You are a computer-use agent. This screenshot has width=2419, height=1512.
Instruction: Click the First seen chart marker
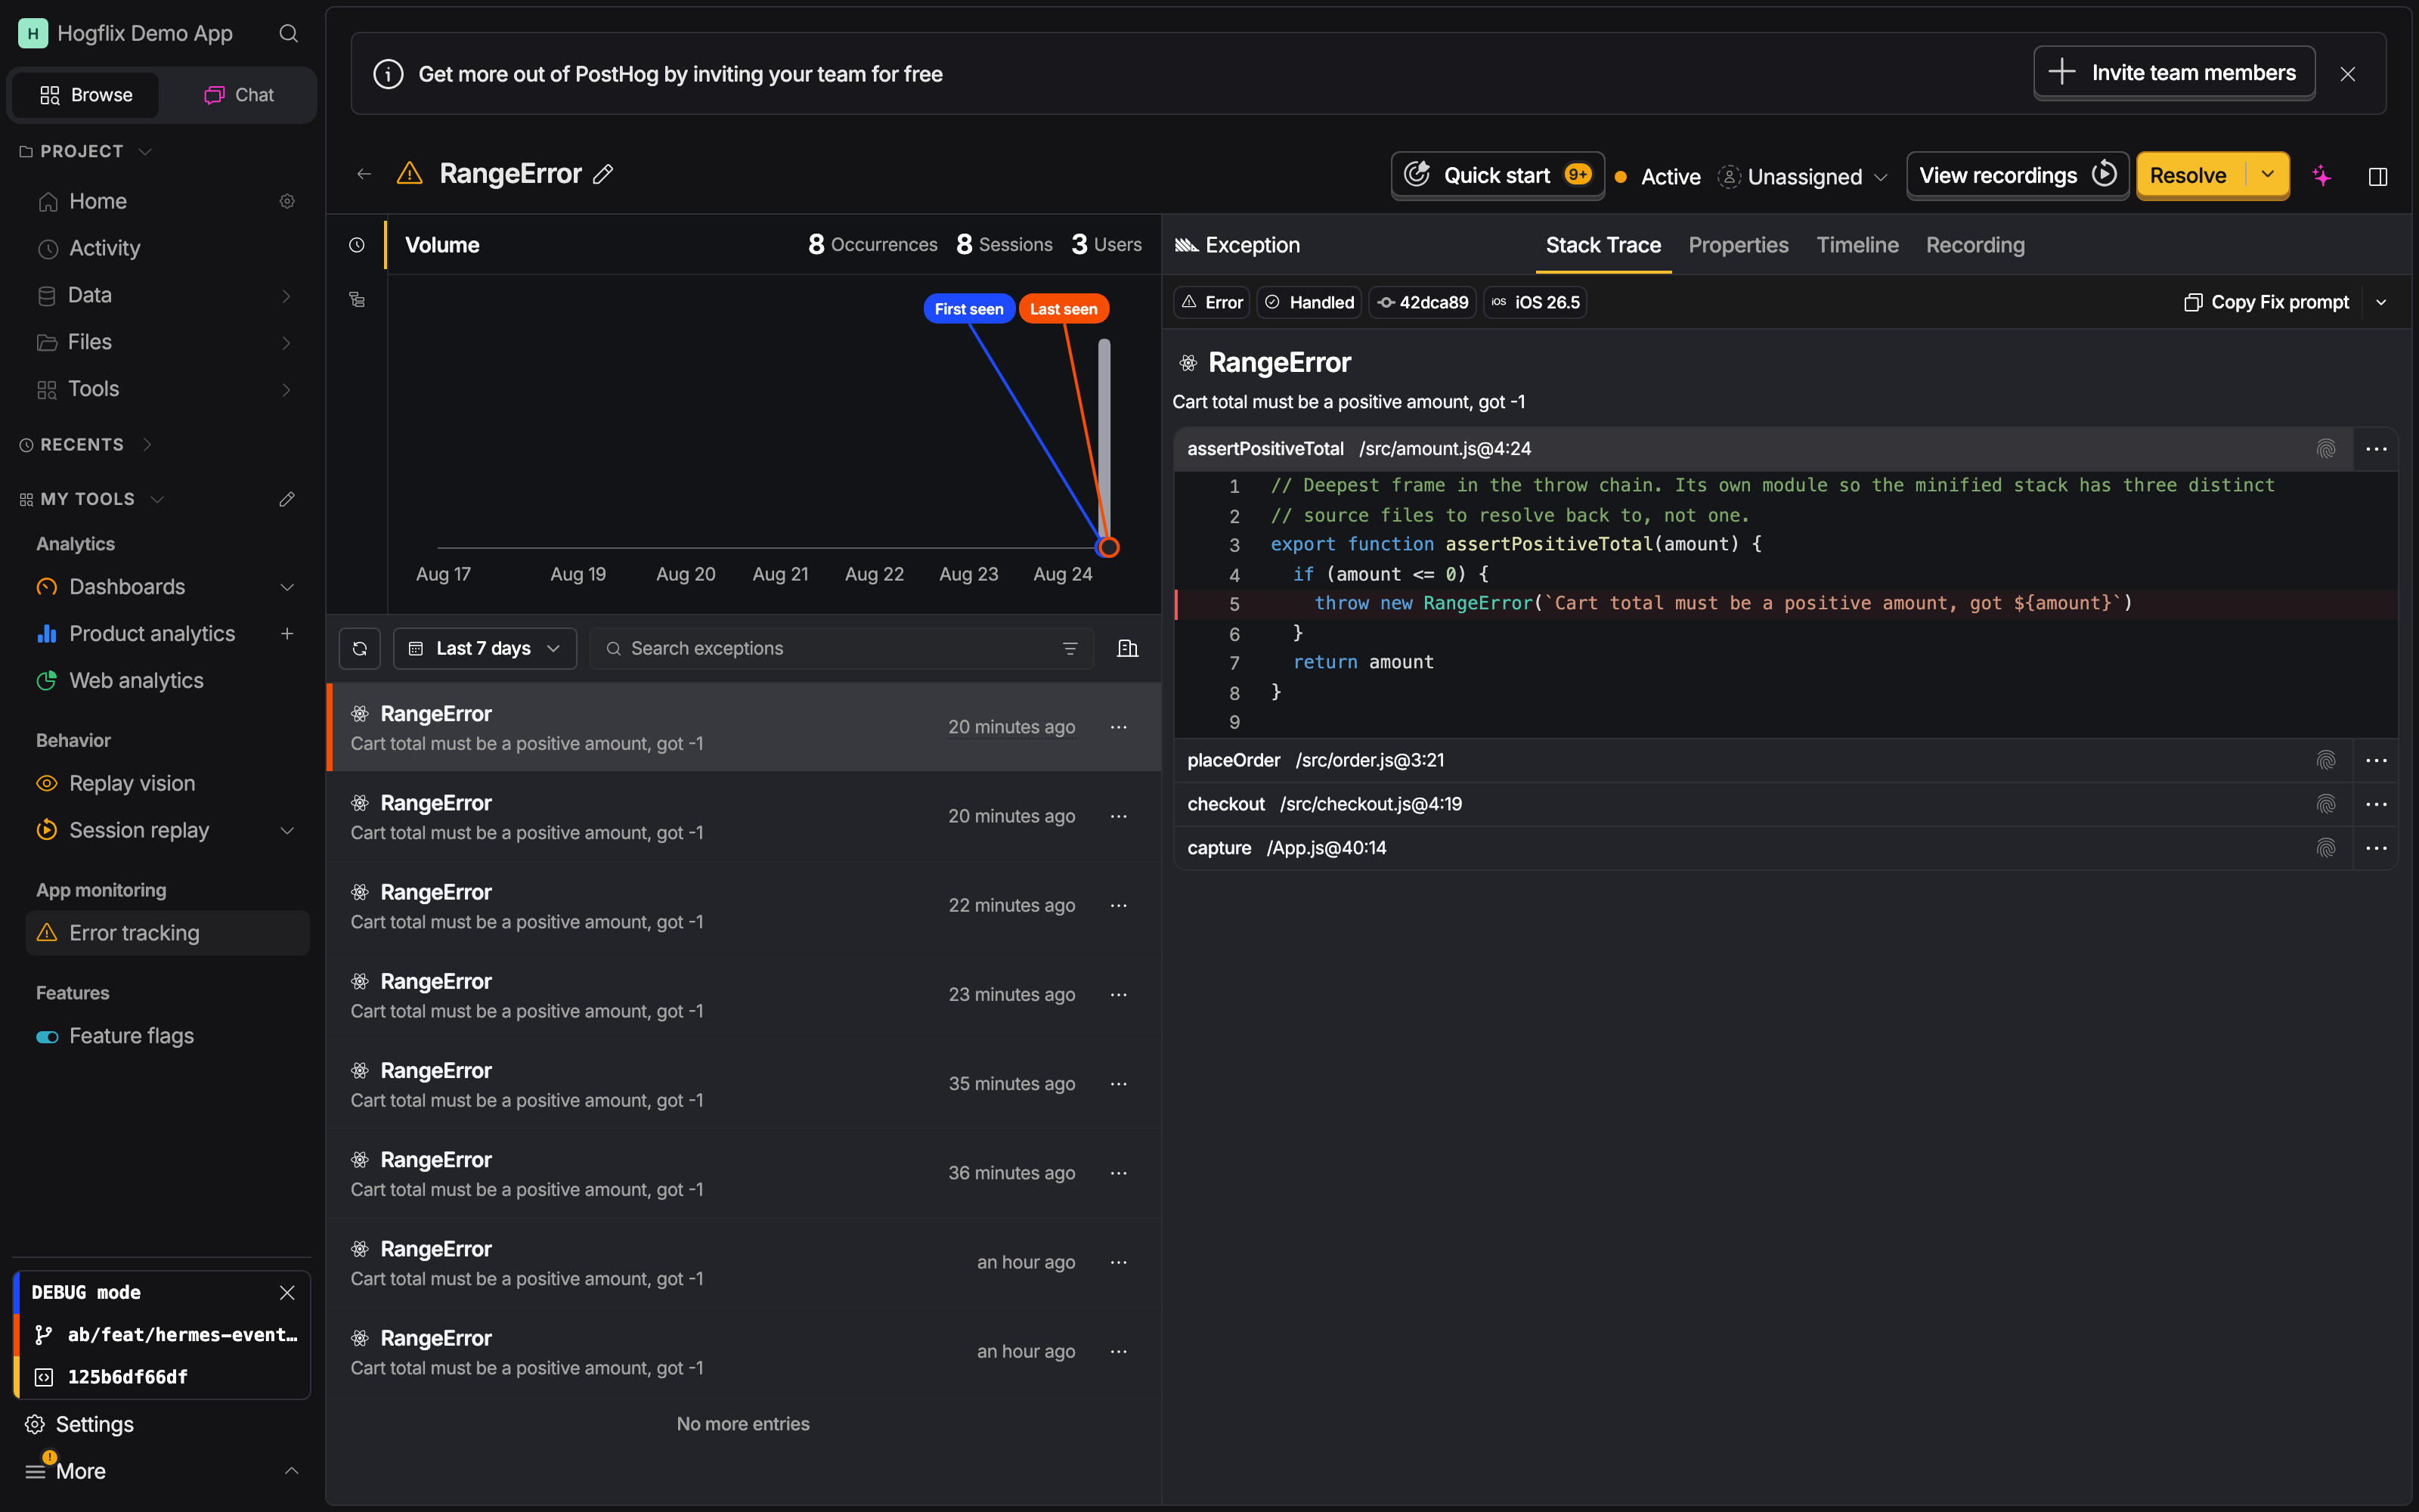[968, 309]
